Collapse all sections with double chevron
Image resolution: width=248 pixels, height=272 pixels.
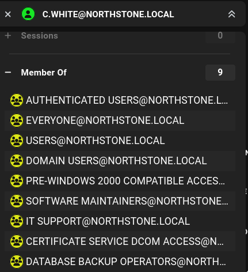[x=231, y=14]
